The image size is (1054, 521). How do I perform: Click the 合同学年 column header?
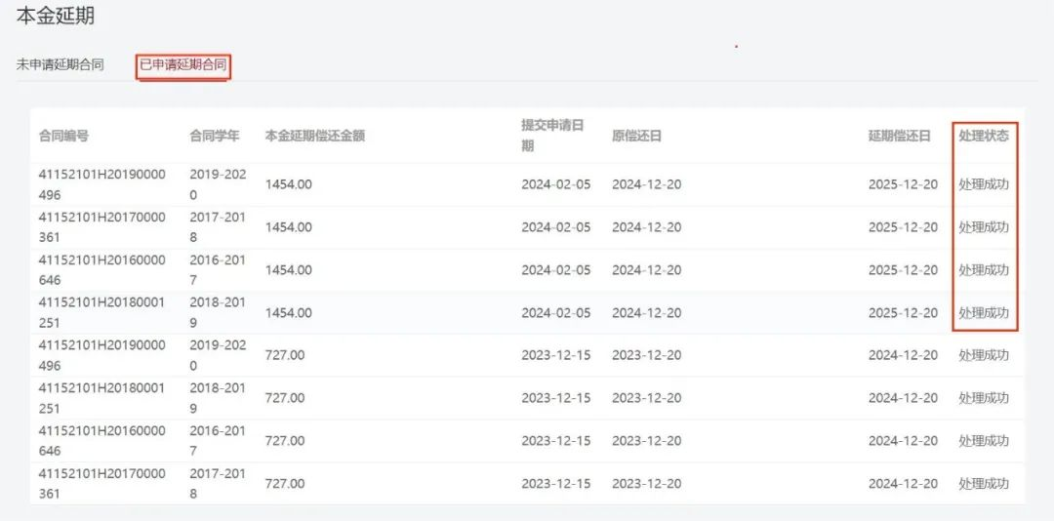click(x=214, y=136)
